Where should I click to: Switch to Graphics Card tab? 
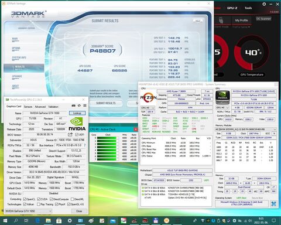13,107
